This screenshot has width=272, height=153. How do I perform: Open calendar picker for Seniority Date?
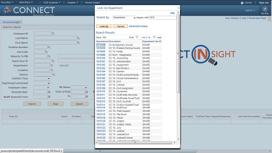point(49,92)
